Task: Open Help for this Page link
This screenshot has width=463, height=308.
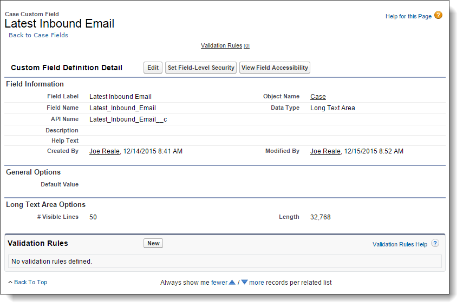Action: (408, 17)
